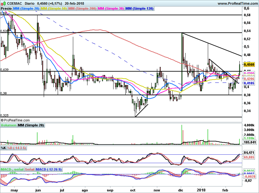Click the 0,535 horizontal resistance line label
Image resolution: width=259 pixels, height=193 pixels.
4,31
